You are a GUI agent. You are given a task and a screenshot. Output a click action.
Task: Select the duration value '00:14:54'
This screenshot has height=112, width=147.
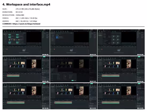[x=19, y=12]
